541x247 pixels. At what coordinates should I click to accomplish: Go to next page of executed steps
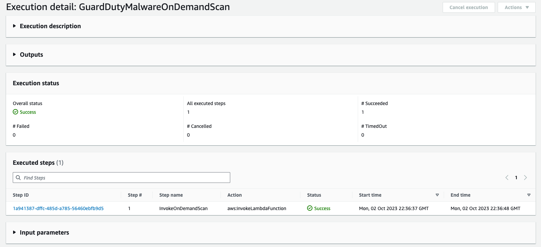tap(526, 178)
